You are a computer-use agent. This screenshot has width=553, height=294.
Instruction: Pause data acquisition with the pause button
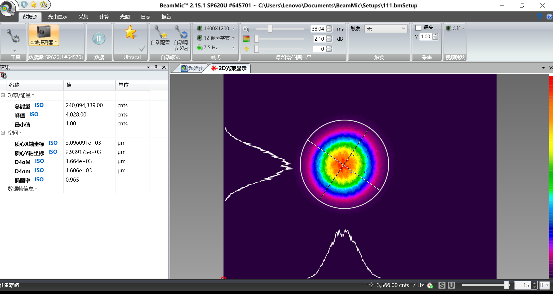99,39
